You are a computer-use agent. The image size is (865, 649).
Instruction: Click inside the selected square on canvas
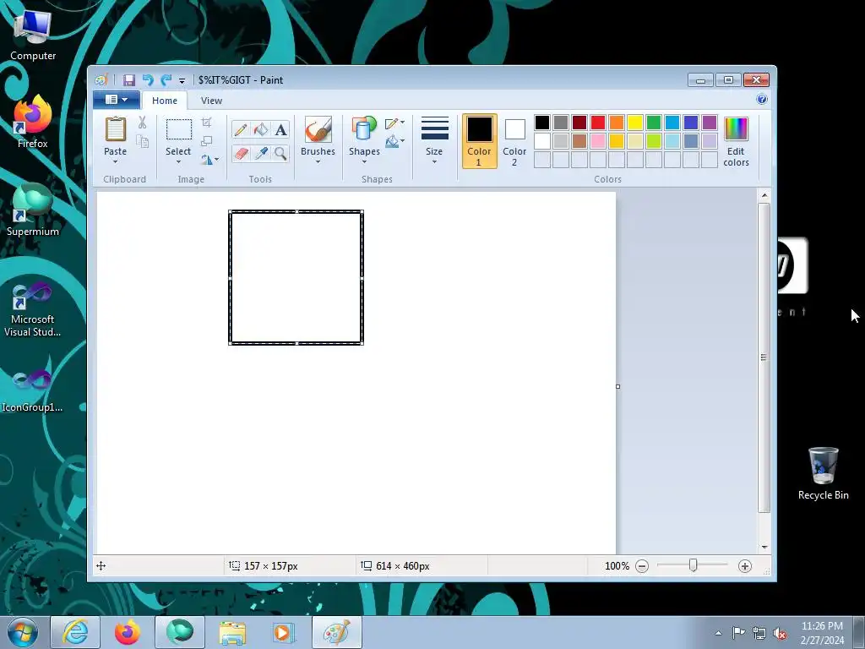click(296, 277)
